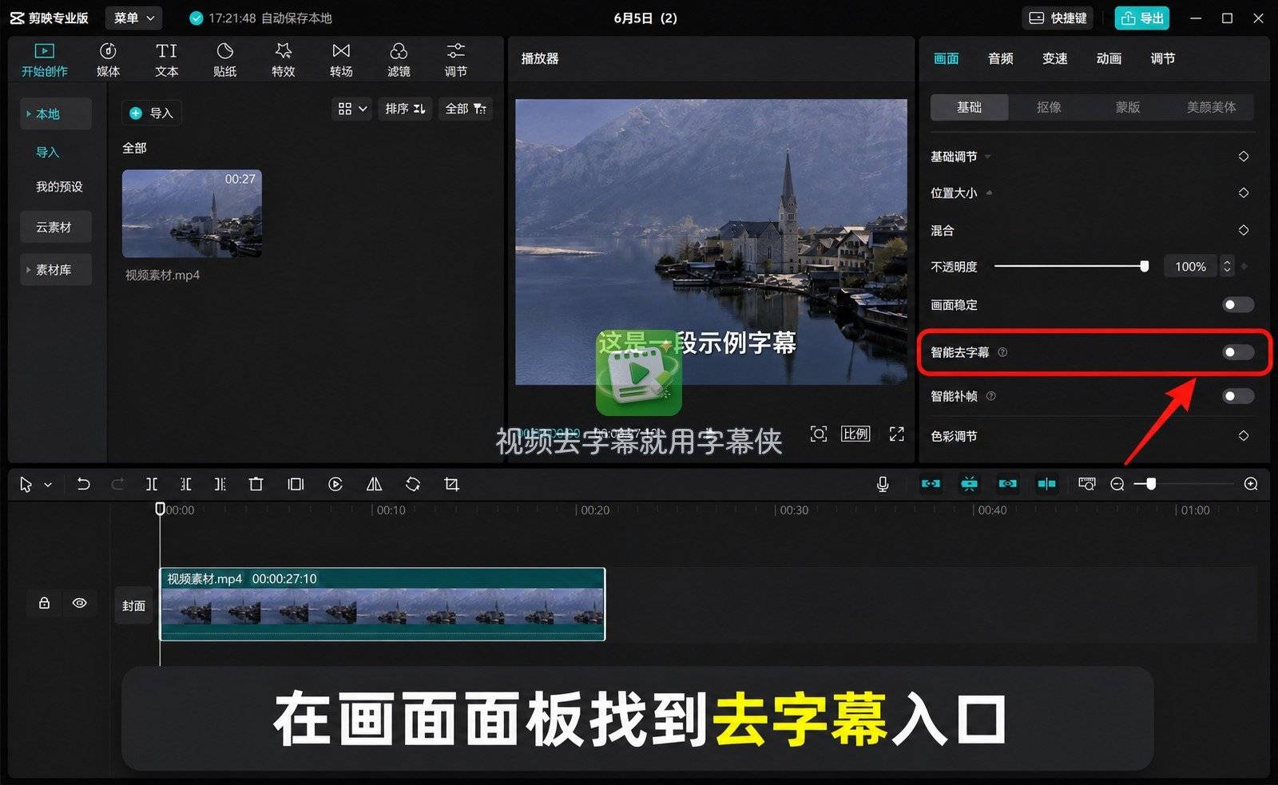This screenshot has width=1278, height=785.
Task: Select the 视频素材.mp4 timeline clip
Action: 383,605
